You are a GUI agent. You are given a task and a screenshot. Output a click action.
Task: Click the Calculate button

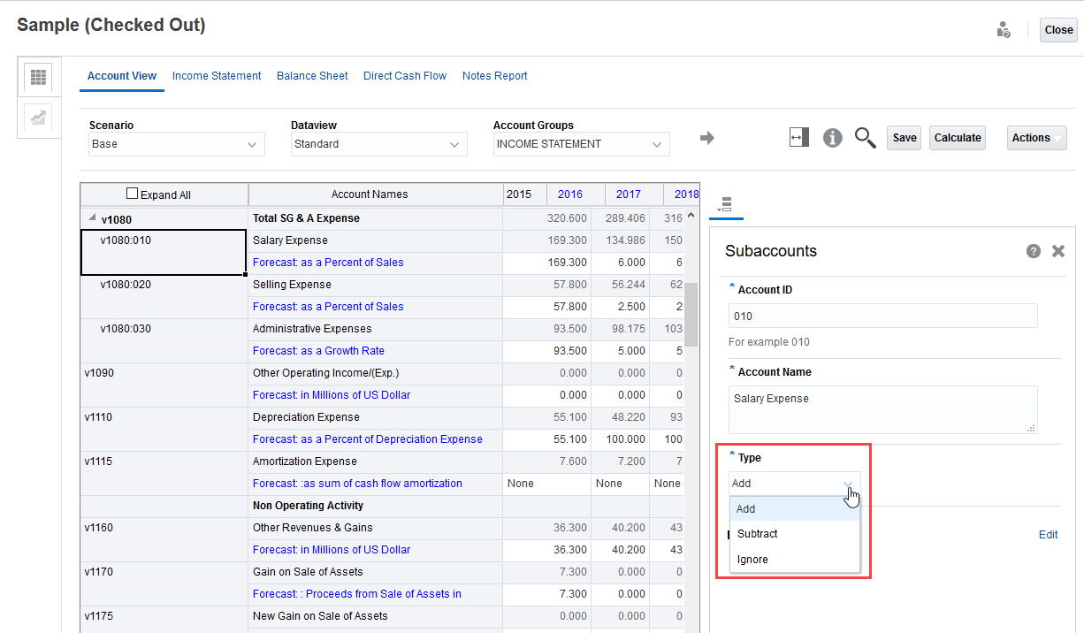957,137
